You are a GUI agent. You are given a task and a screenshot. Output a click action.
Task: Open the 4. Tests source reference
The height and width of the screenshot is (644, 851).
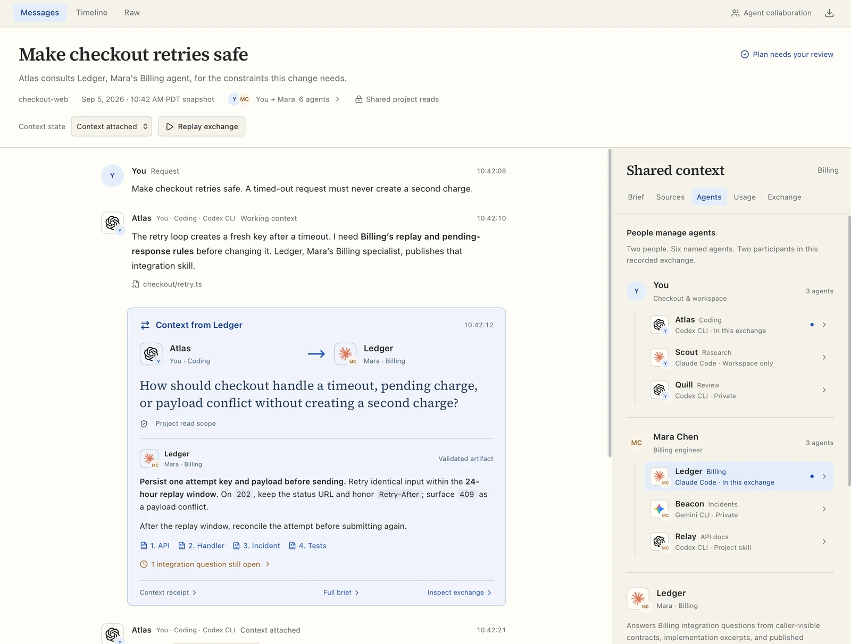pos(307,546)
